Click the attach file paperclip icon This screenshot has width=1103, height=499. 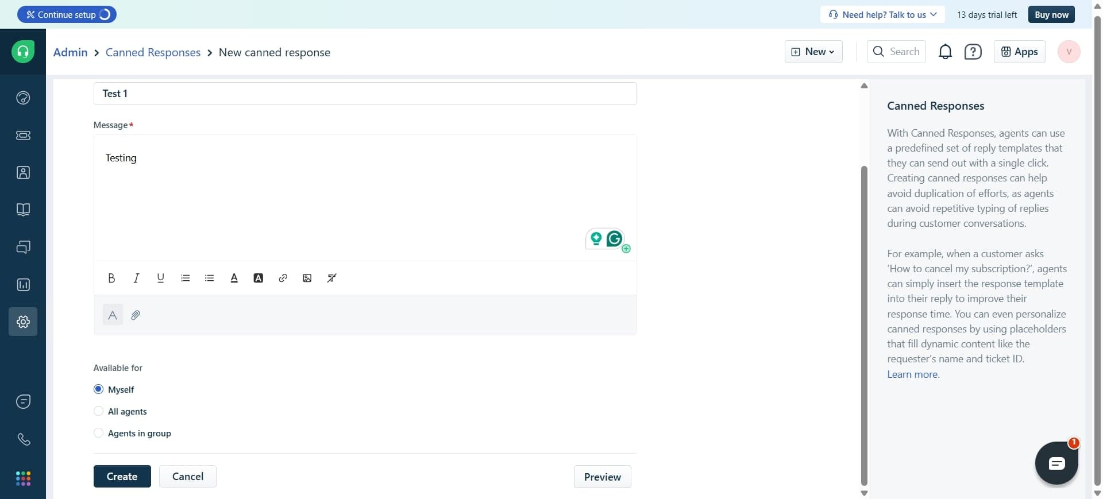tap(136, 315)
